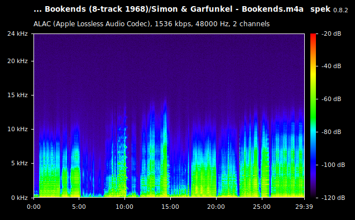Click the '-80 dB' scale label
The height and width of the screenshot is (220, 355).
click(331, 132)
